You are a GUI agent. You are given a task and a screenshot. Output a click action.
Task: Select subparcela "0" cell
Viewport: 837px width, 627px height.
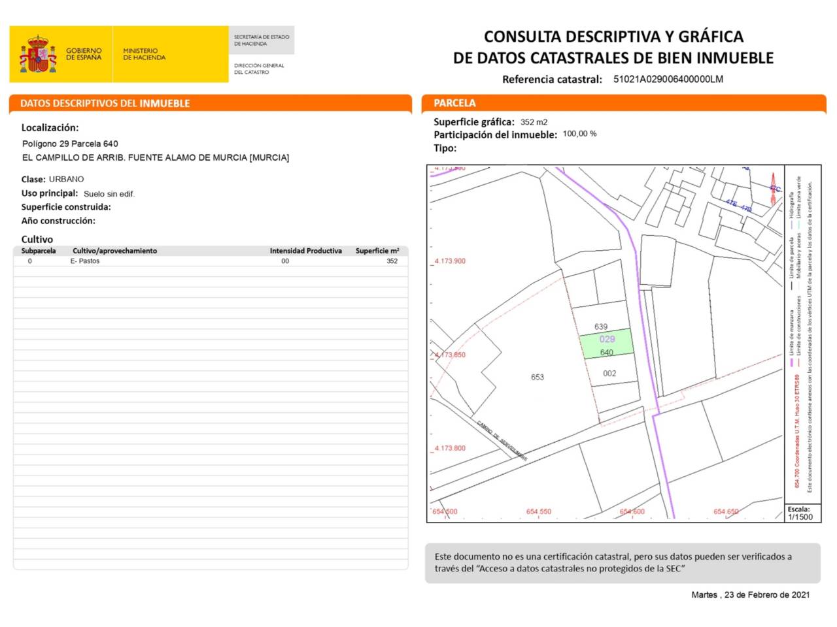tap(29, 261)
